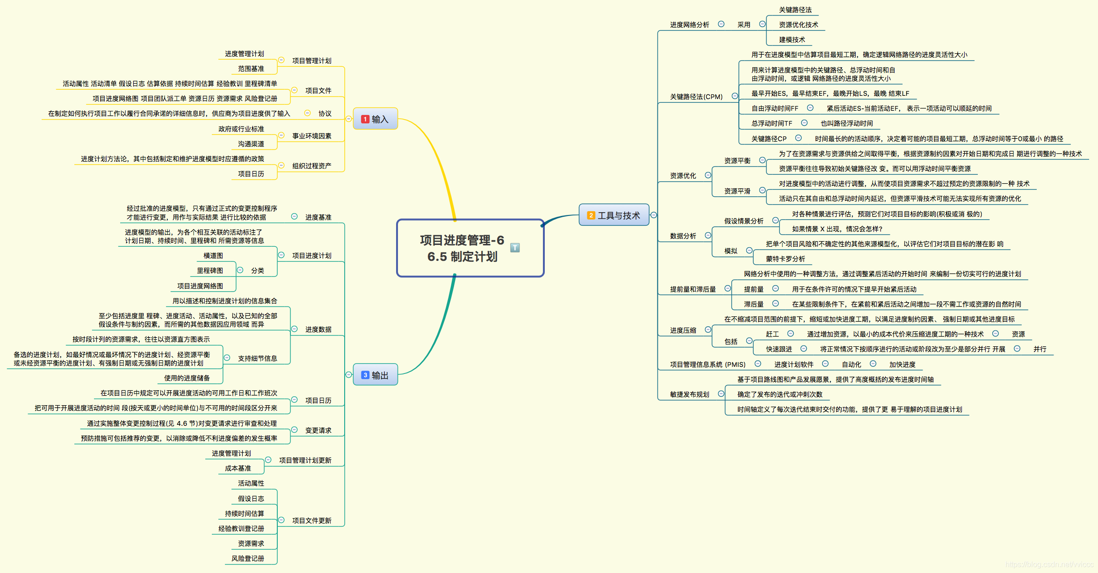
Task: Select the 风险登记册 topic under 项目文件更新
Action: point(248,559)
